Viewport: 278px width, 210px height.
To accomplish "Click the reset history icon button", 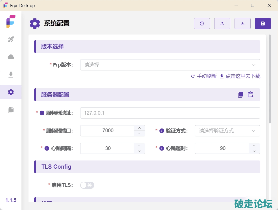I will point(202,23).
